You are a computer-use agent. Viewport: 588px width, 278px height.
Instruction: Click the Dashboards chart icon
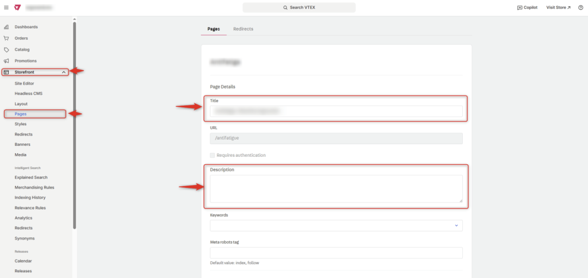6,27
